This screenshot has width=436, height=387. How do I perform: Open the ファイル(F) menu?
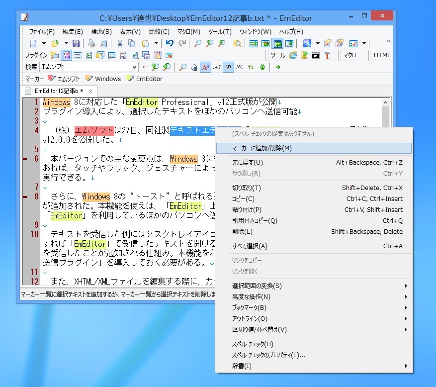42,32
